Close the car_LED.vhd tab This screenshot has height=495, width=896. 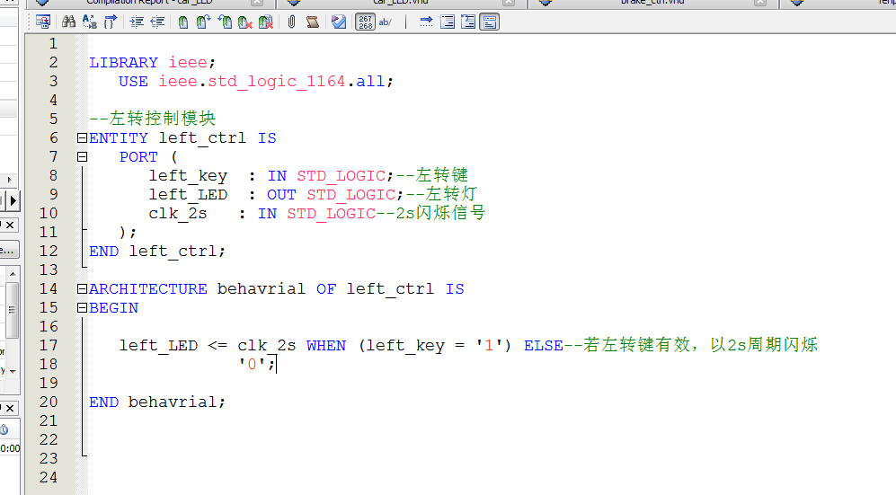click(509, 3)
